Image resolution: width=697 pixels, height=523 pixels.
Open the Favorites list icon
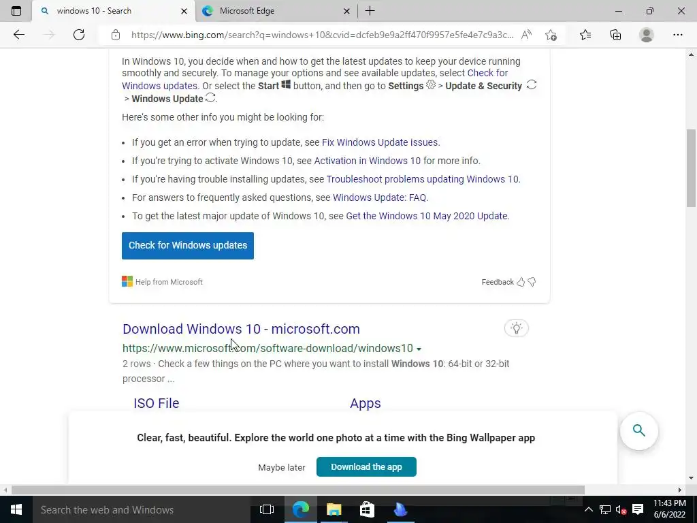(x=585, y=35)
